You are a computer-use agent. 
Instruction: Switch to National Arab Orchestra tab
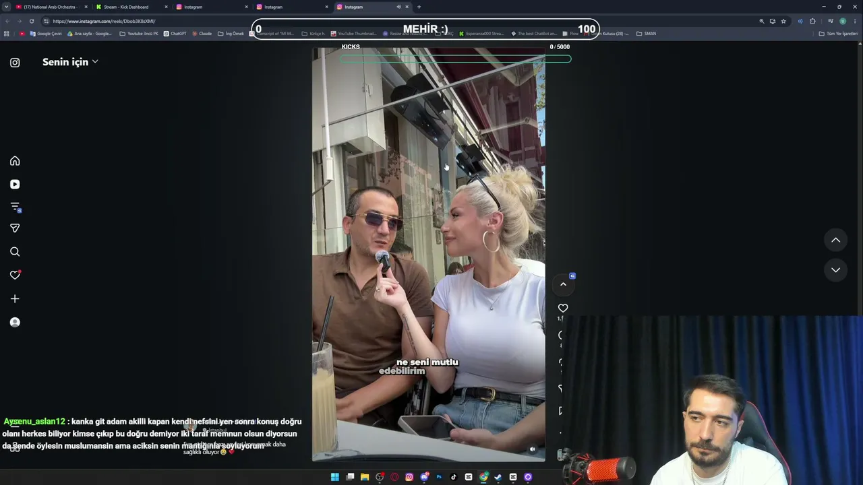51,7
